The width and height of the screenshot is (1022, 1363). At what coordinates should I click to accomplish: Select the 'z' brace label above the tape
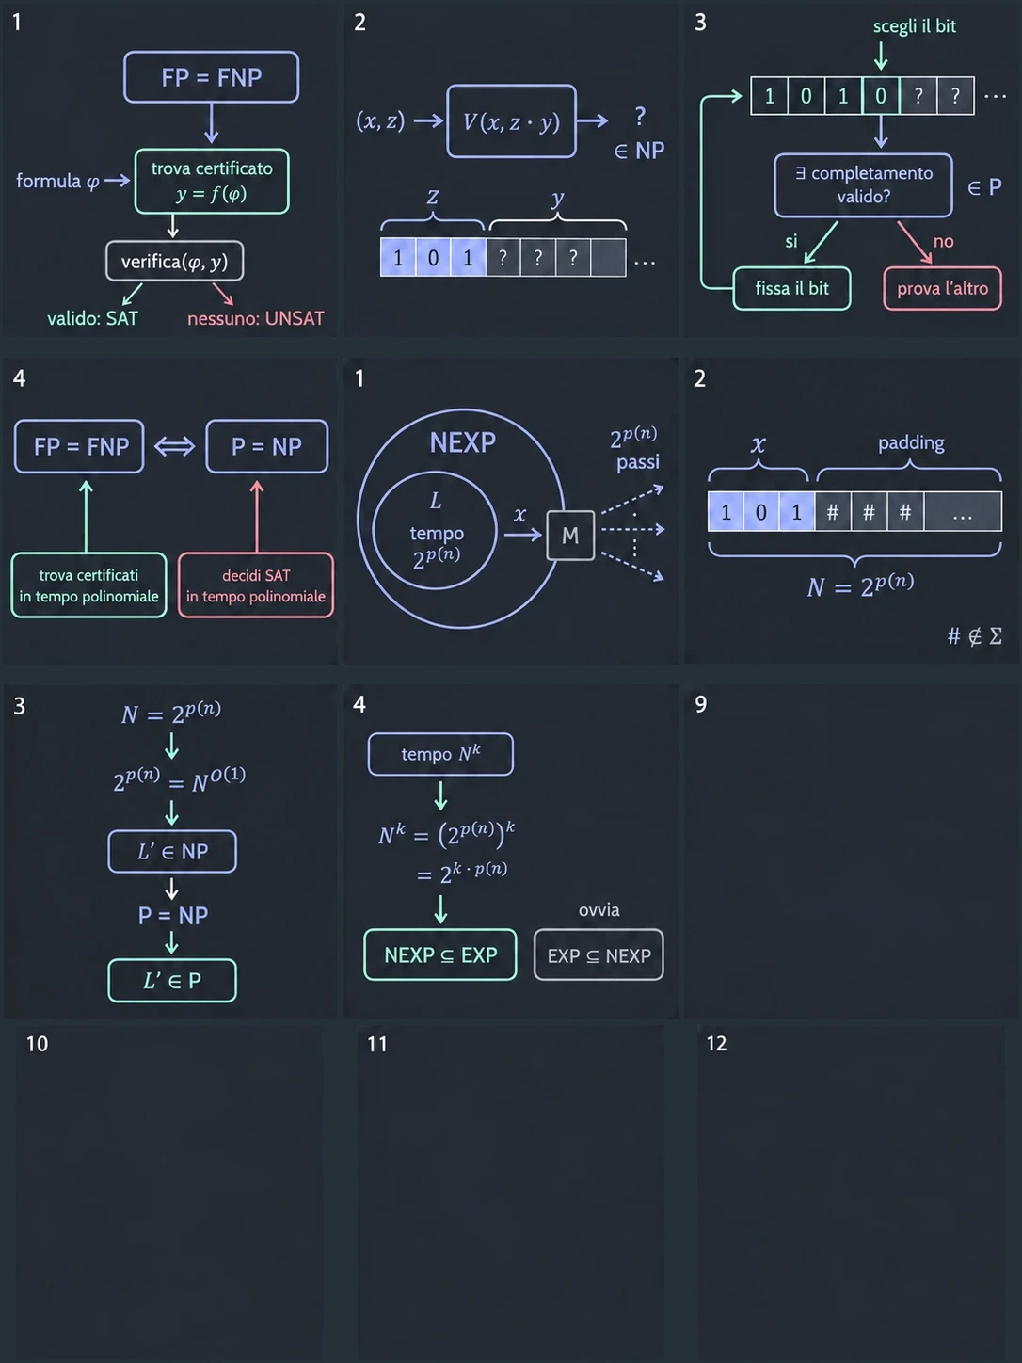coord(433,197)
